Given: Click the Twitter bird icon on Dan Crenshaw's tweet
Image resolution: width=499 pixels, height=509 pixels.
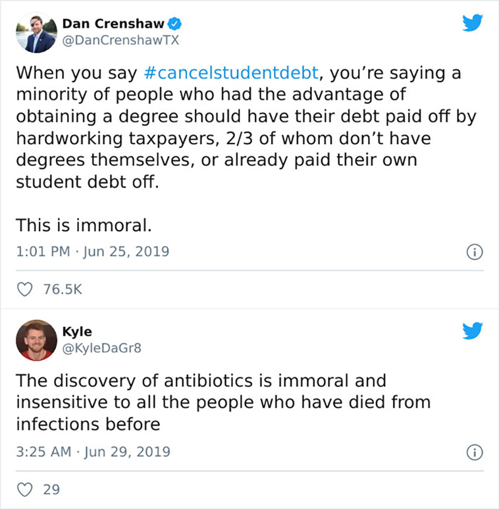Looking at the screenshot, I should click(x=473, y=22).
